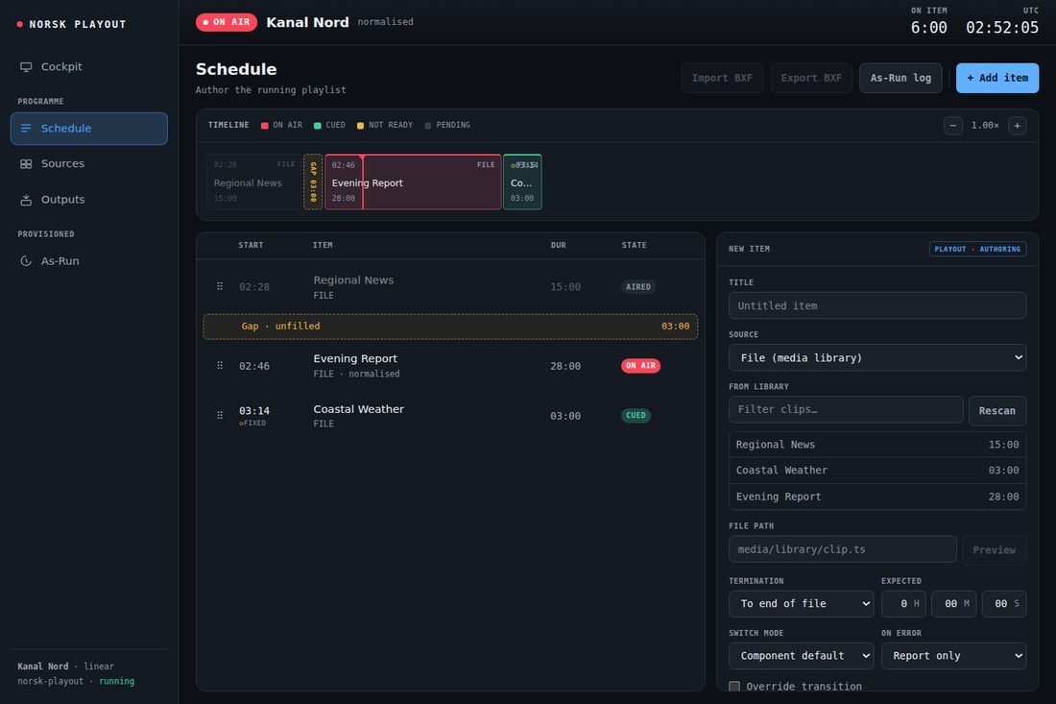Click the expected seconds field

coord(1004,603)
